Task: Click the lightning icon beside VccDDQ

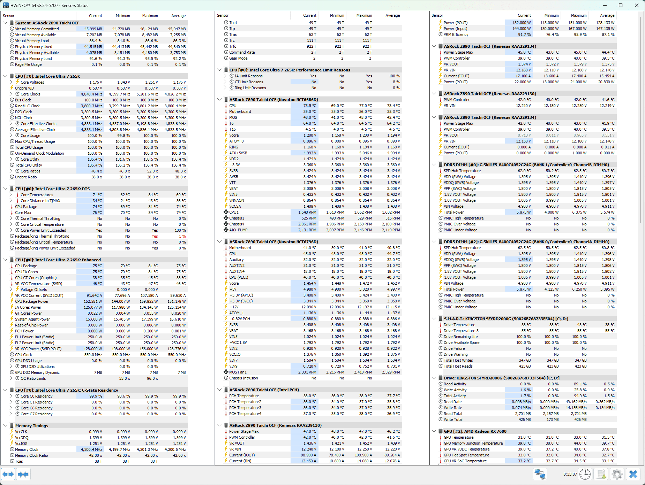Action: coord(12,438)
